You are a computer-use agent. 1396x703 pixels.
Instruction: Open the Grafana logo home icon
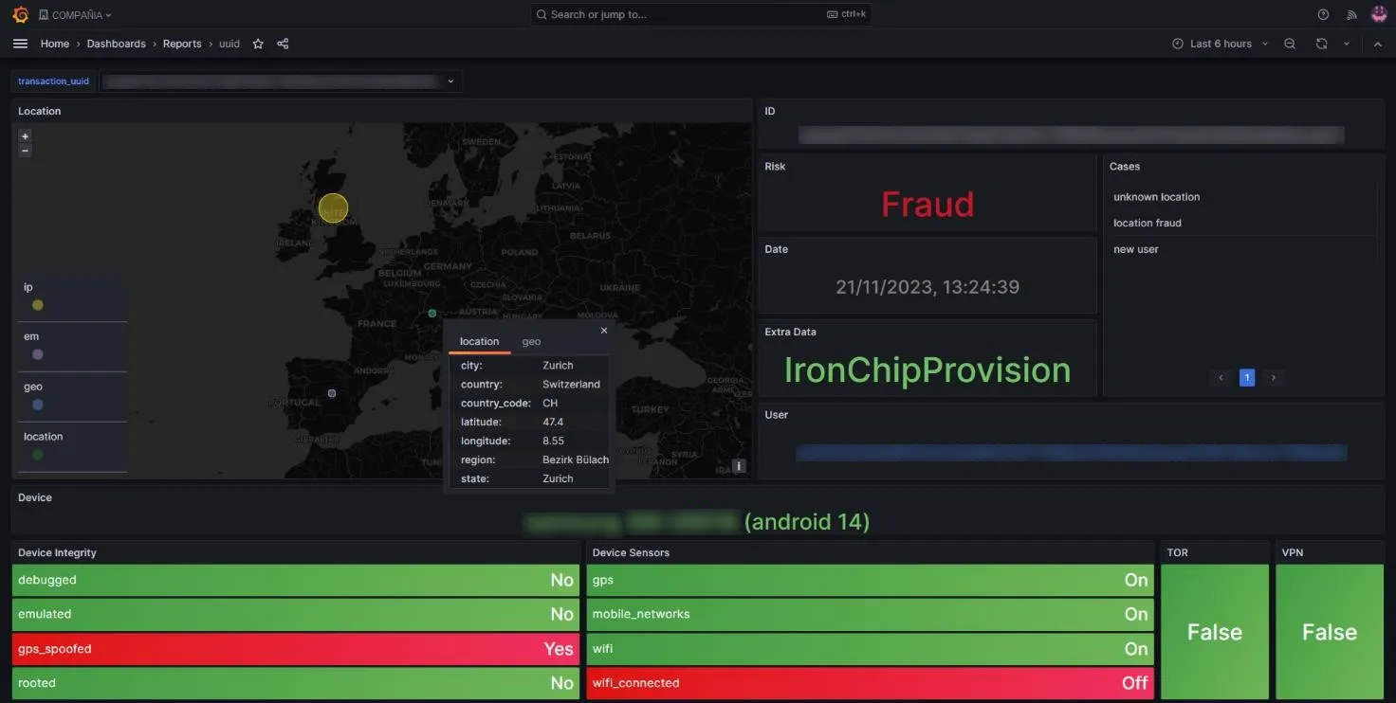20,14
